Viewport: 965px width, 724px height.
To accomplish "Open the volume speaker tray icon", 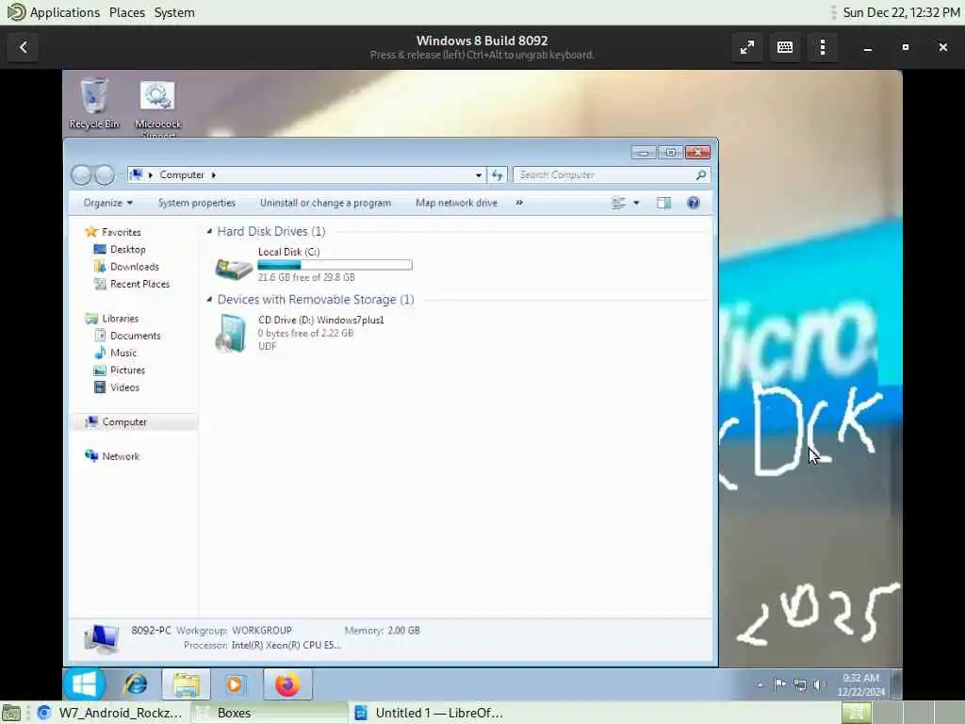I will [819, 684].
